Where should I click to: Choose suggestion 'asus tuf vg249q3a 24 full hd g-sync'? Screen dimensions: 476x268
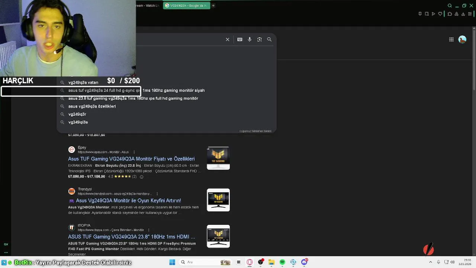pos(136,90)
